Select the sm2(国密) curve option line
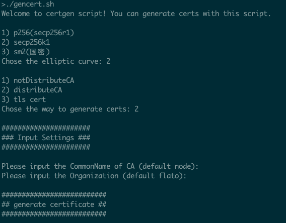The image size is (286, 223). point(26,52)
